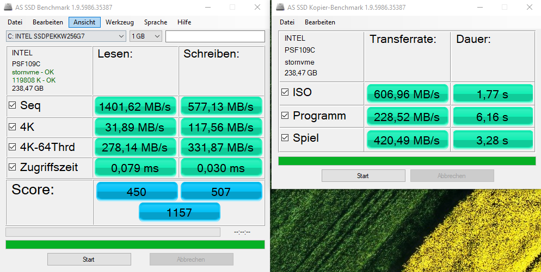
Task: Disable the Zugriffszeit checkbox
Action: (13, 168)
